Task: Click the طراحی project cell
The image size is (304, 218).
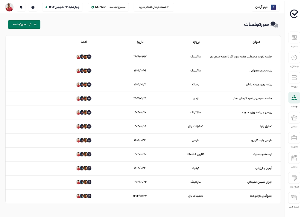Action: (x=195, y=140)
